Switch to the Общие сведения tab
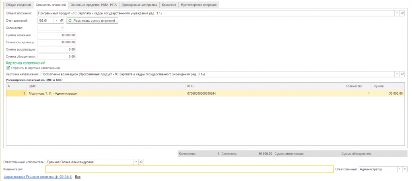 pyautogui.click(x=19, y=5)
